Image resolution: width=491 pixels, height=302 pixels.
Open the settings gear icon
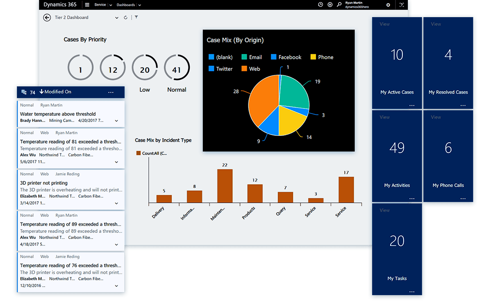coord(388,5)
